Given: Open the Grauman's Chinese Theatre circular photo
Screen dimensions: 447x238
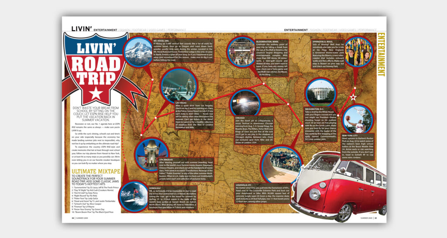Looking at the screenshot, I should [151, 155].
